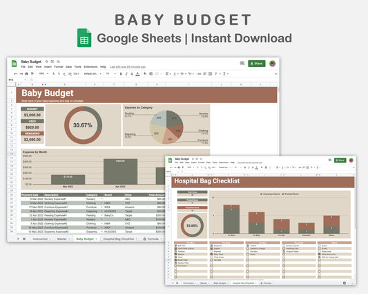Click the Insert chart icon in Baby Budget toolbar
368x294 pixels.
pos(211,74)
